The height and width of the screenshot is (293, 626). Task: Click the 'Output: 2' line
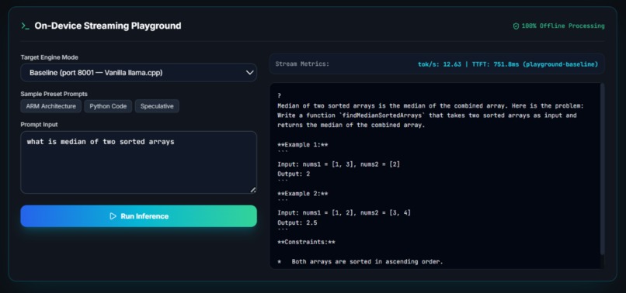(294, 174)
